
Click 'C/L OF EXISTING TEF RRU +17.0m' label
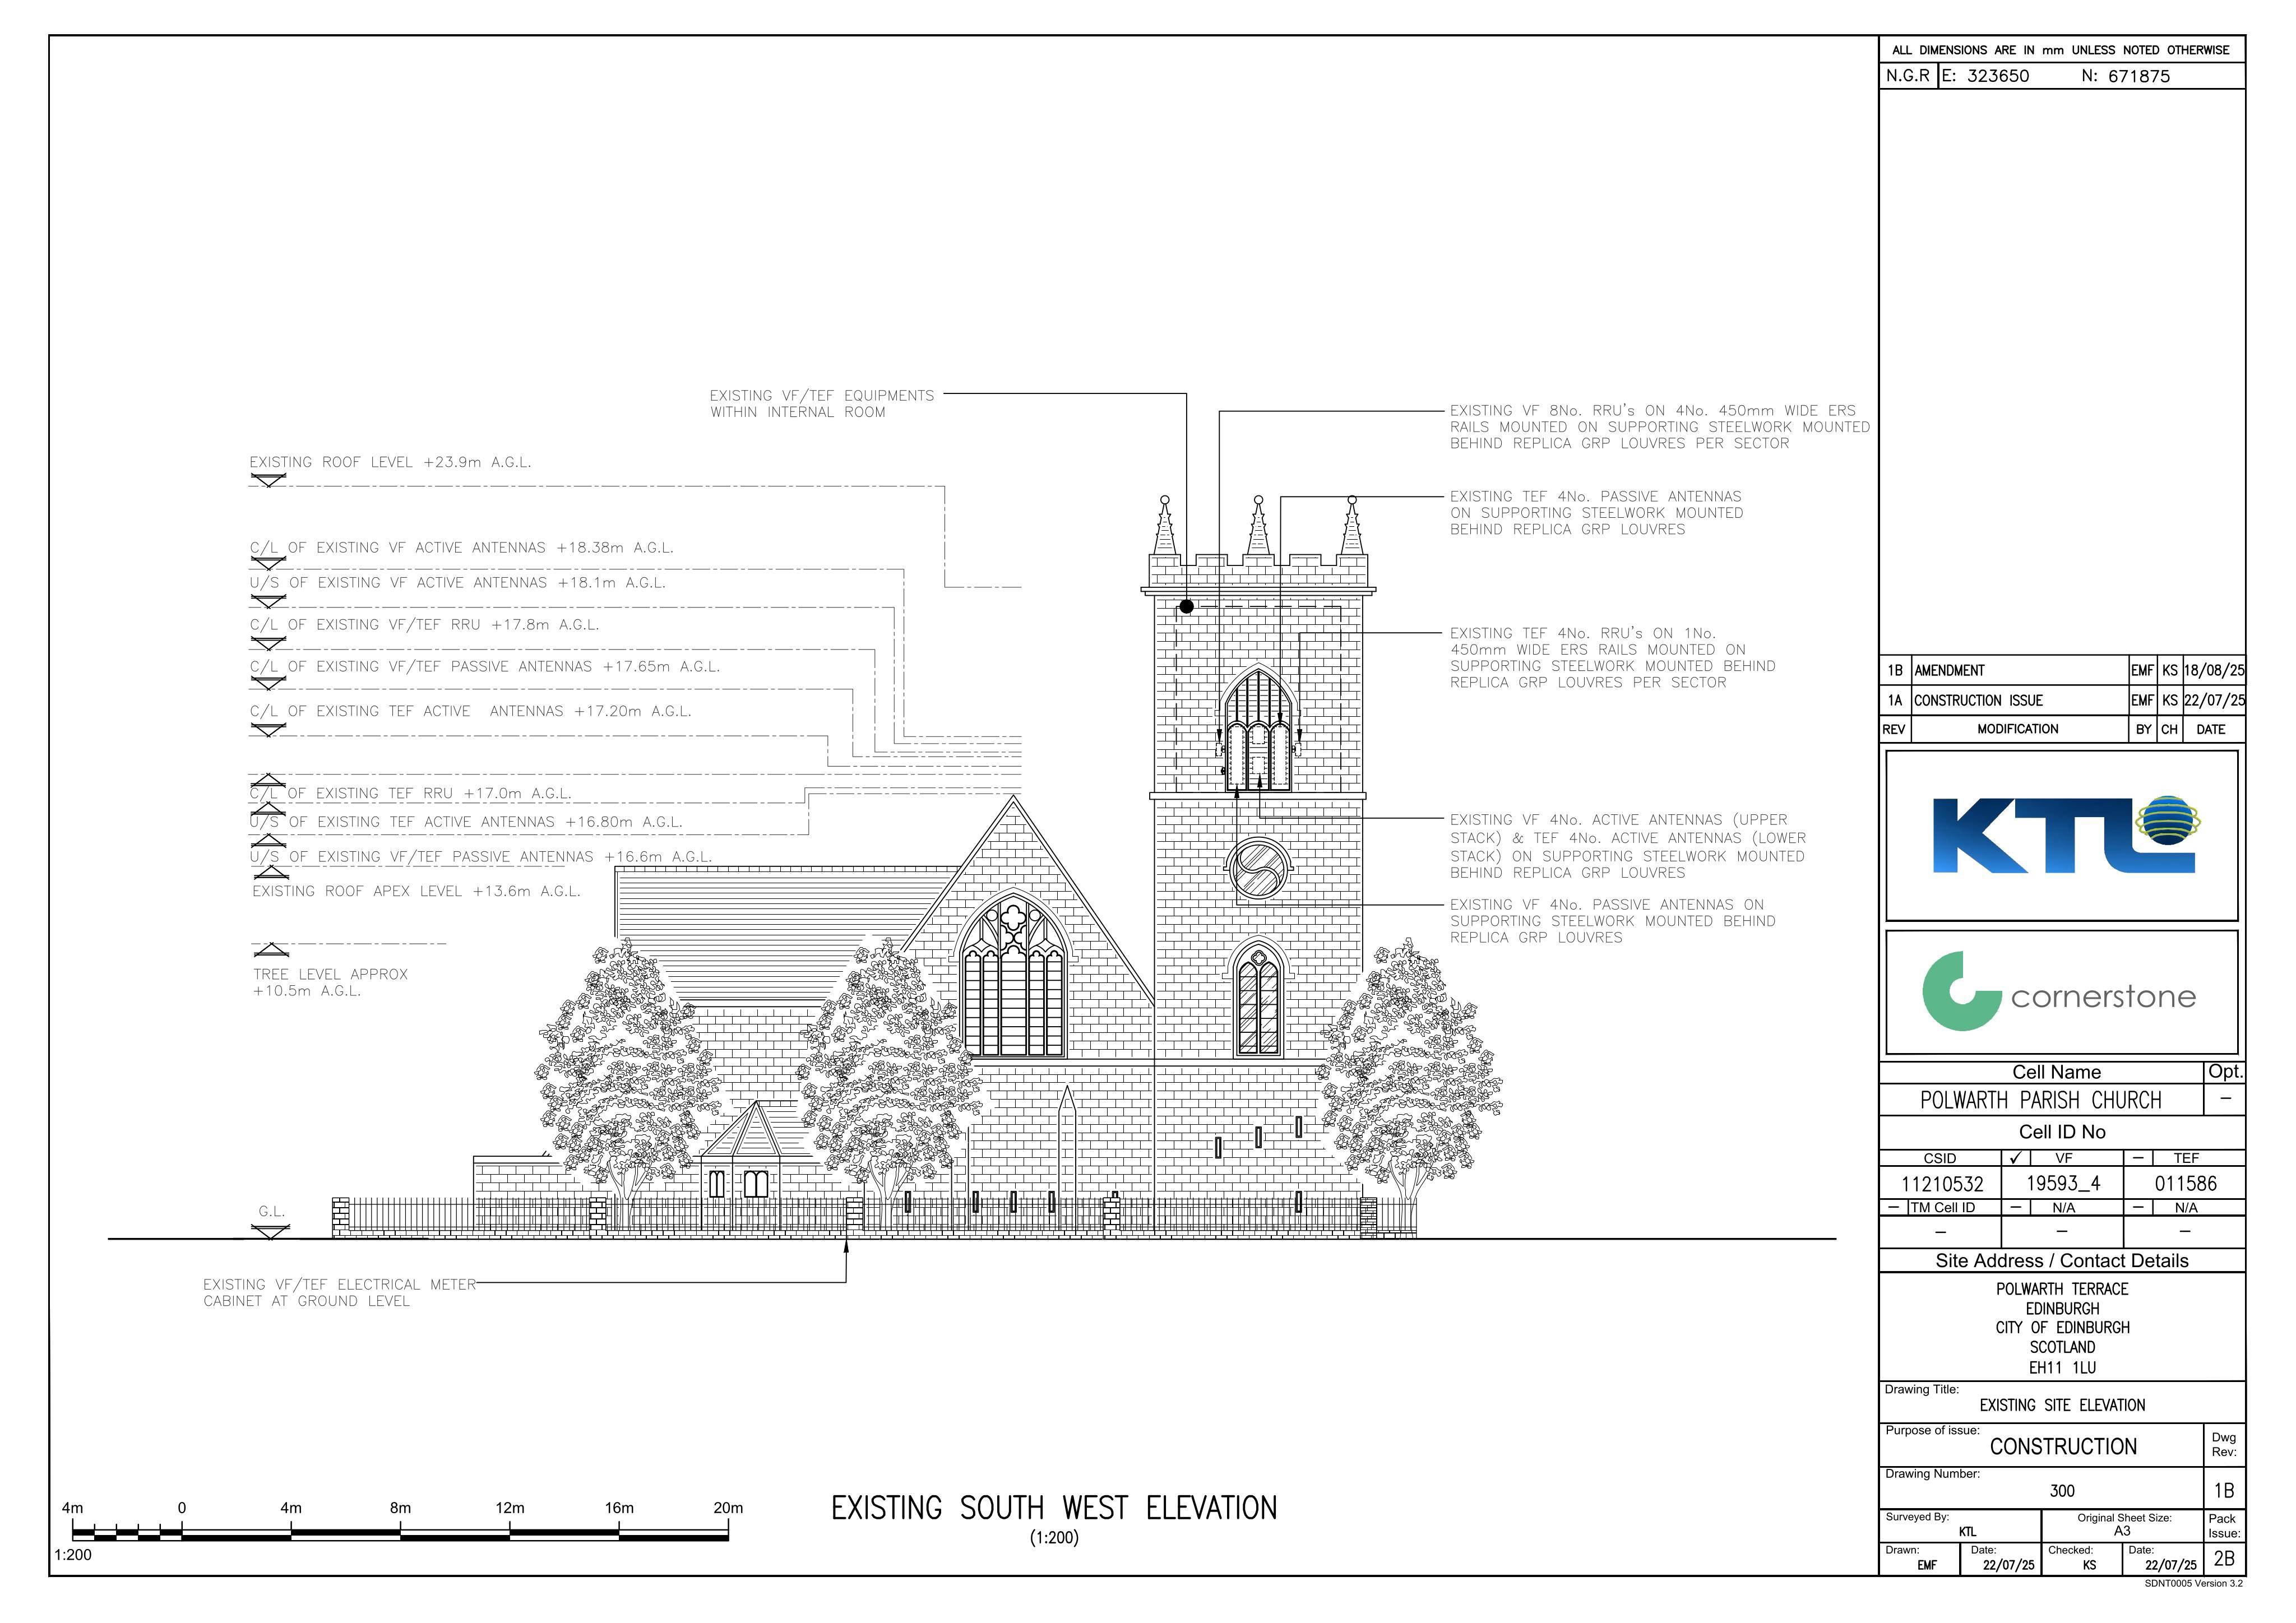tap(410, 794)
